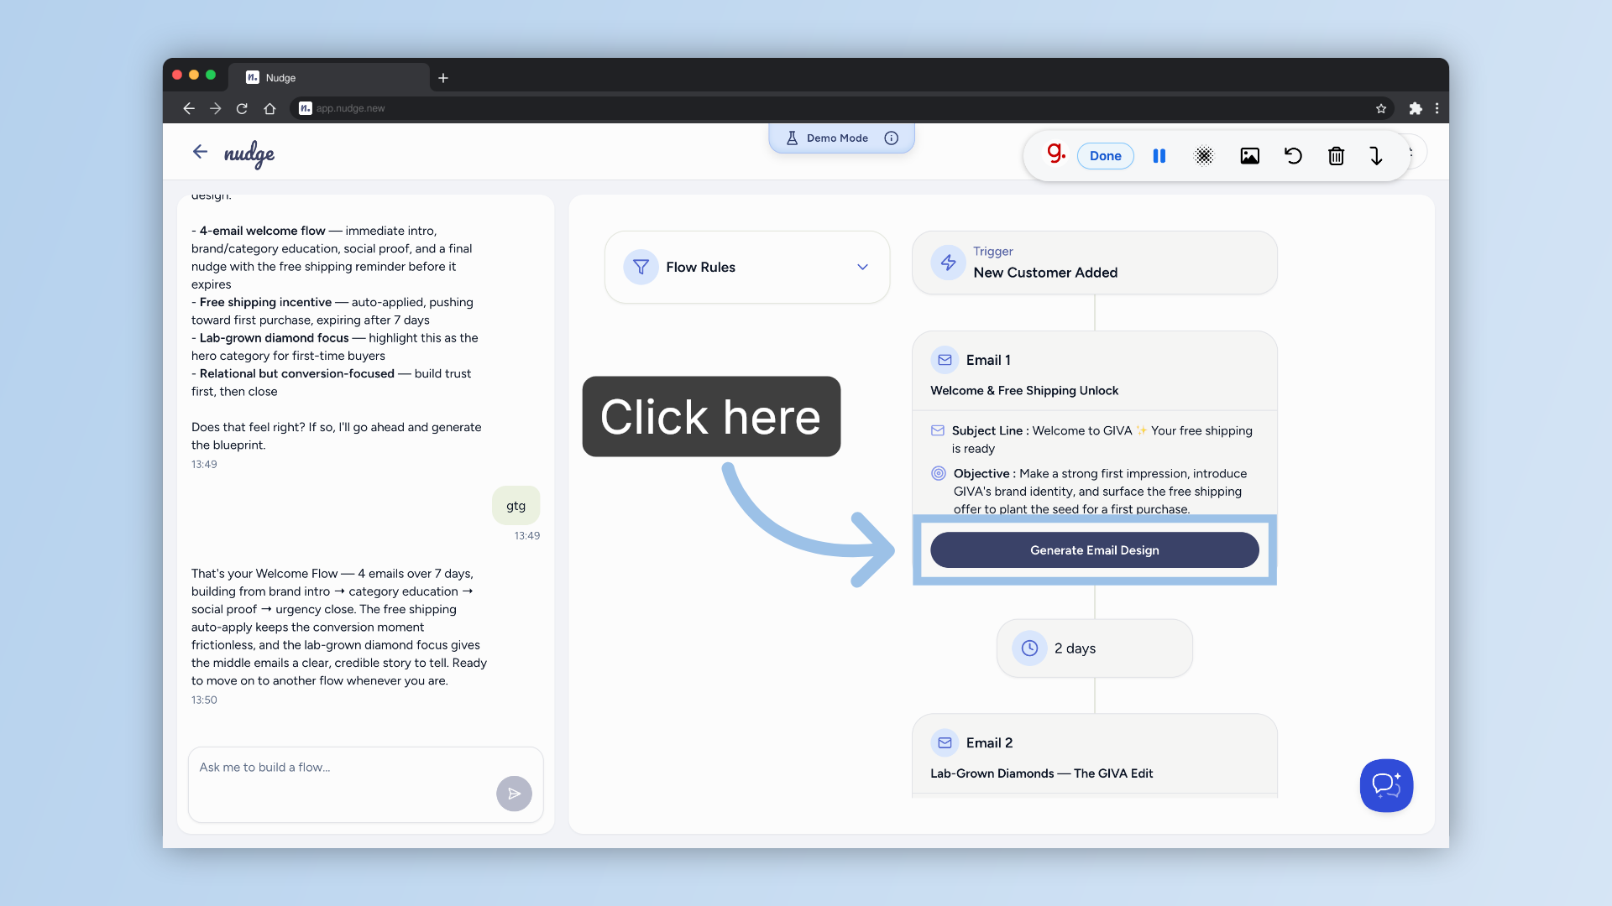Screen dimensions: 1612x906
Task: Click the image screenshot icon in toolbar
Action: [1249, 156]
